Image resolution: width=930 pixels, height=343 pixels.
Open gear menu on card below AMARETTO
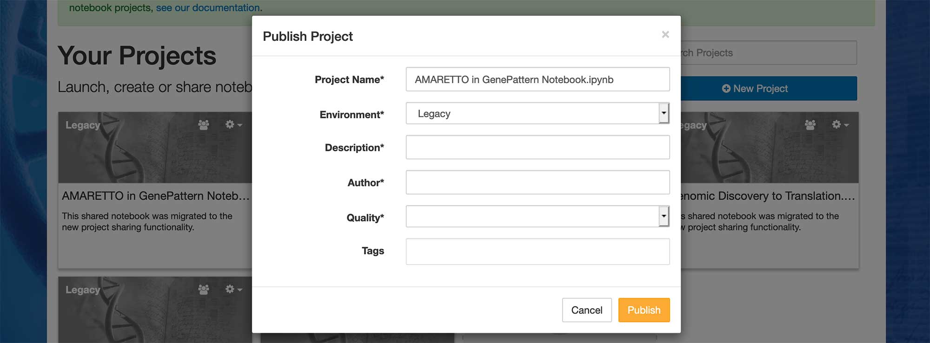click(x=233, y=290)
